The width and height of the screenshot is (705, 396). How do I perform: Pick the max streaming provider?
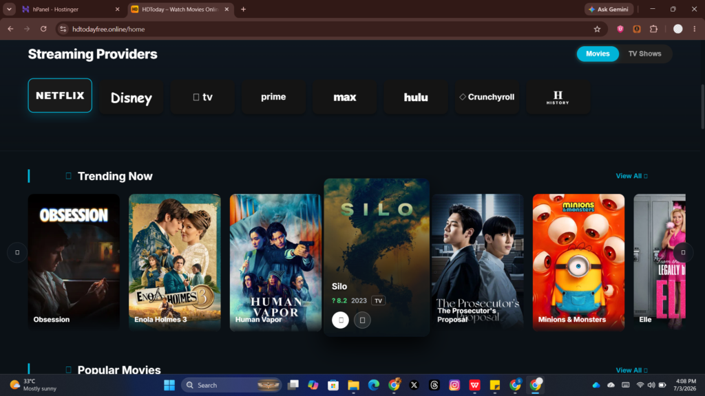345,97
